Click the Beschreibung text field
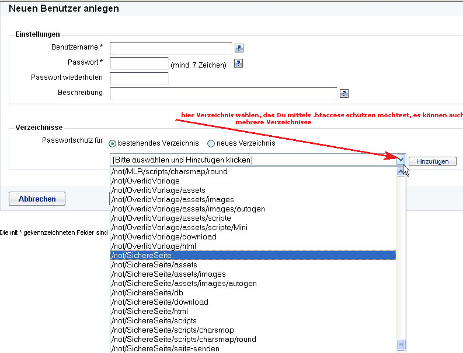 [223, 93]
